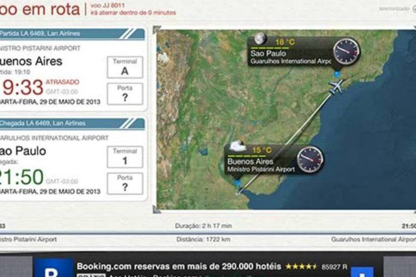Click the blue map pin at Sao Paulo
The image size is (416, 277).
pyautogui.click(x=337, y=74)
